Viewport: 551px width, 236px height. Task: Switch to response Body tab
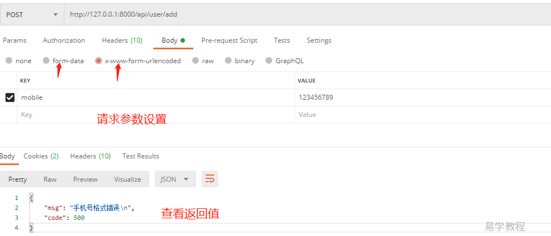coord(7,156)
